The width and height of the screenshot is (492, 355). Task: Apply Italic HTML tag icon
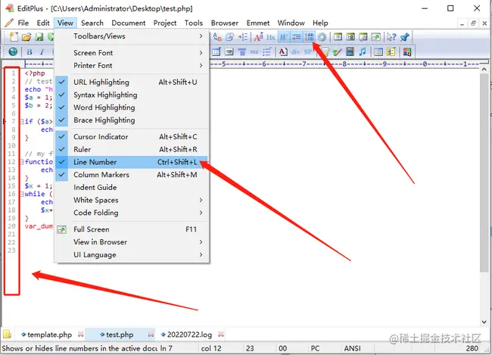tap(42, 51)
